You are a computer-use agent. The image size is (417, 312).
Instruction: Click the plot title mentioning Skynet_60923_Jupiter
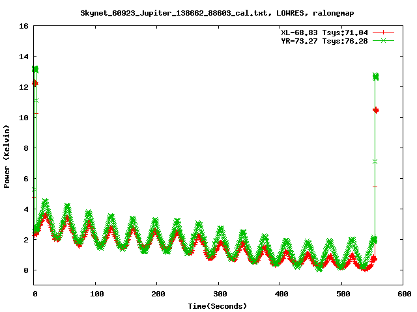217,13
